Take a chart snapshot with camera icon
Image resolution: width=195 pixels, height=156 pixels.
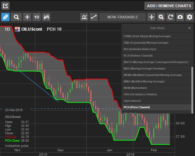(180, 17)
